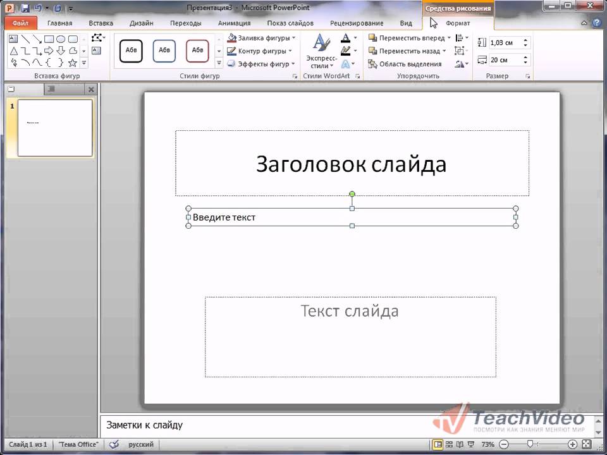Click the Redo icon in Quick Access Toolbar
The width and height of the screenshot is (607, 455).
(58, 8)
